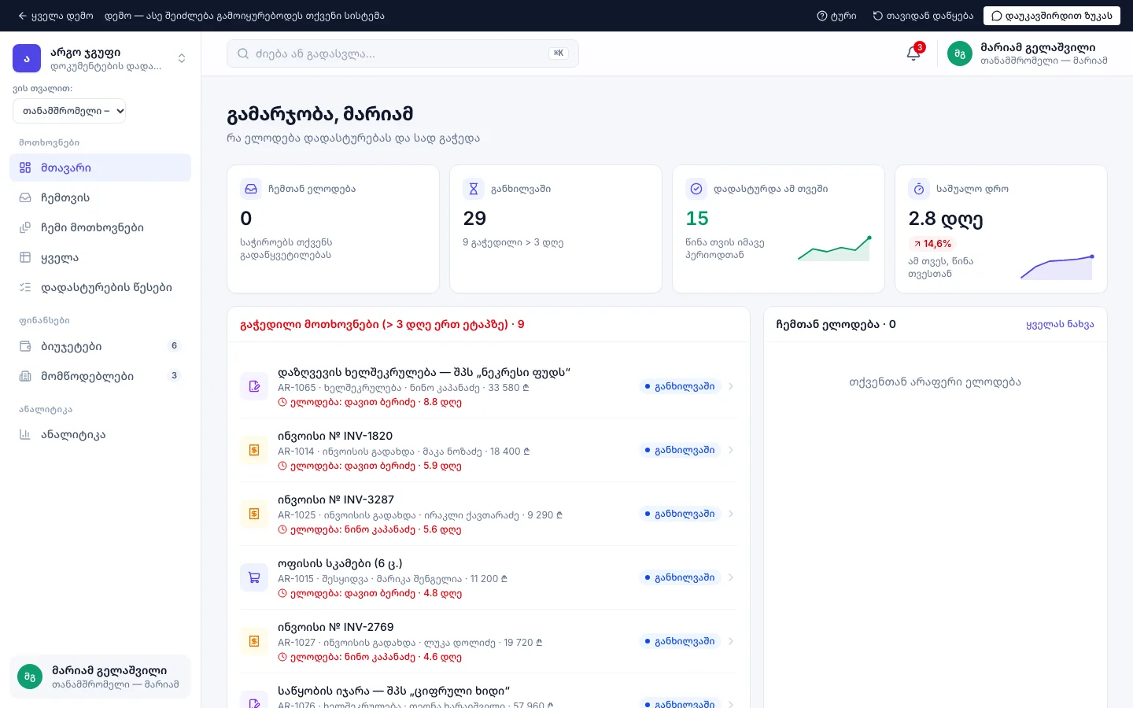Click the 14,6% change badge
The width and height of the screenshot is (1133, 708).
point(932,244)
